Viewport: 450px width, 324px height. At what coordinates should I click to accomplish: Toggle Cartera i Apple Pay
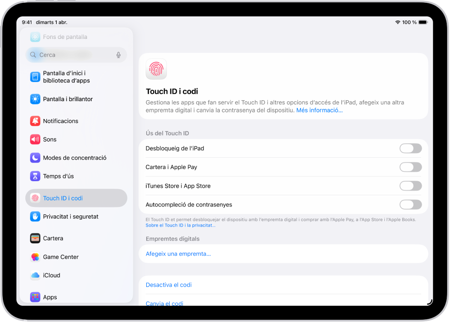coord(411,167)
